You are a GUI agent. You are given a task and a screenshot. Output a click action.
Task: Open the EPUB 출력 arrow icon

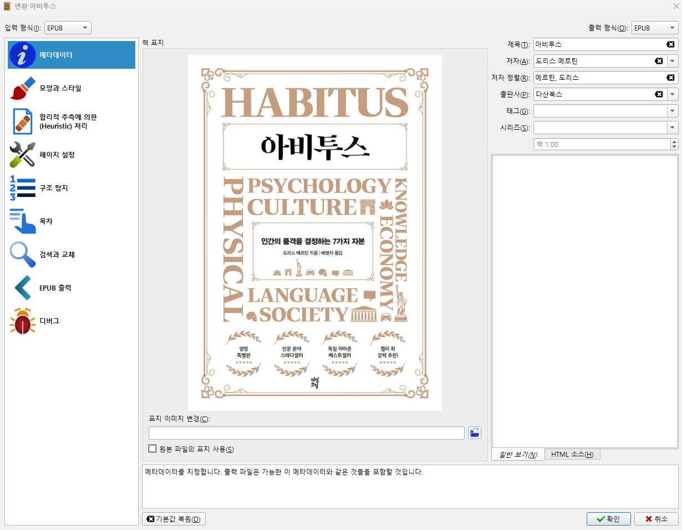point(23,288)
